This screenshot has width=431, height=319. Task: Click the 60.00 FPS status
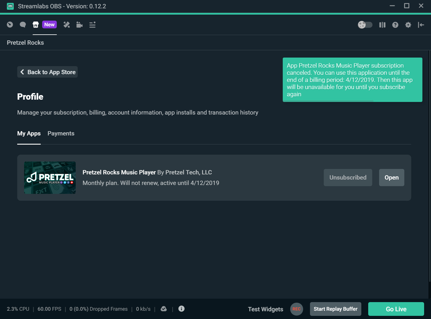49,309
